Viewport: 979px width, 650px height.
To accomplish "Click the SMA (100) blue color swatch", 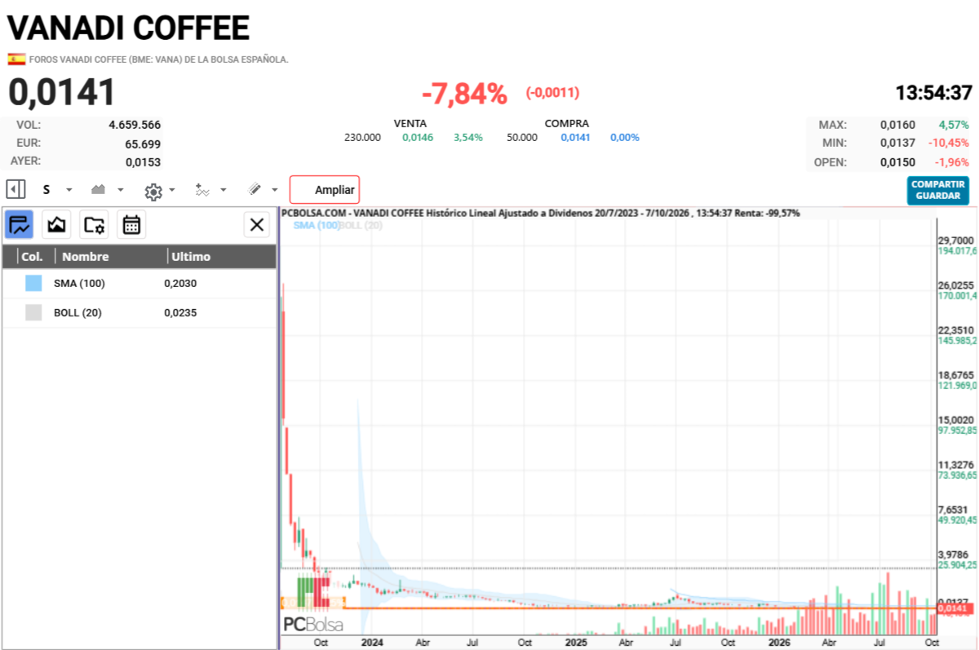I will click(33, 283).
